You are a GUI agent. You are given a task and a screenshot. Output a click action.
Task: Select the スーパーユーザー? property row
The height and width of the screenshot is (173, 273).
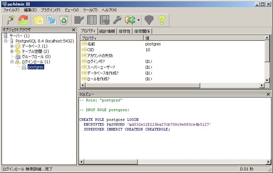(172, 67)
